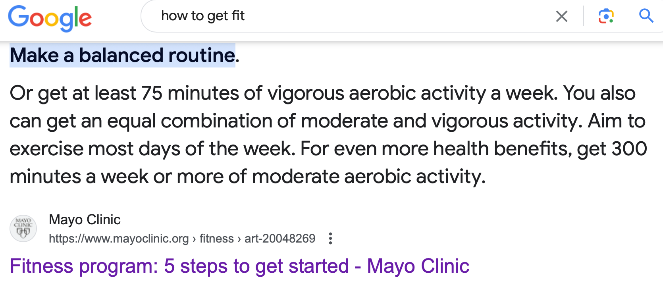Click the "how to get fit" query text
The height and width of the screenshot is (289, 663).
(x=203, y=16)
